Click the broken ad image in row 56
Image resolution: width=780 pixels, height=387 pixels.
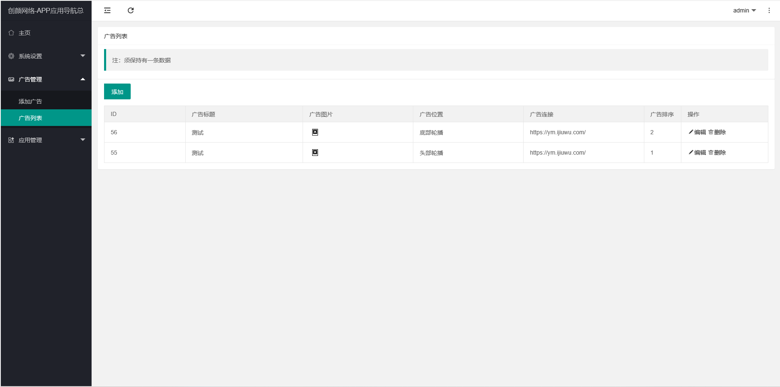315,132
